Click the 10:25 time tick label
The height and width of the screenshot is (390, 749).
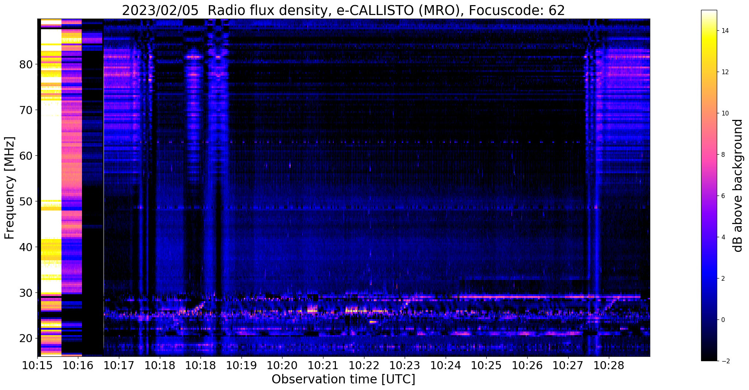click(x=486, y=366)
